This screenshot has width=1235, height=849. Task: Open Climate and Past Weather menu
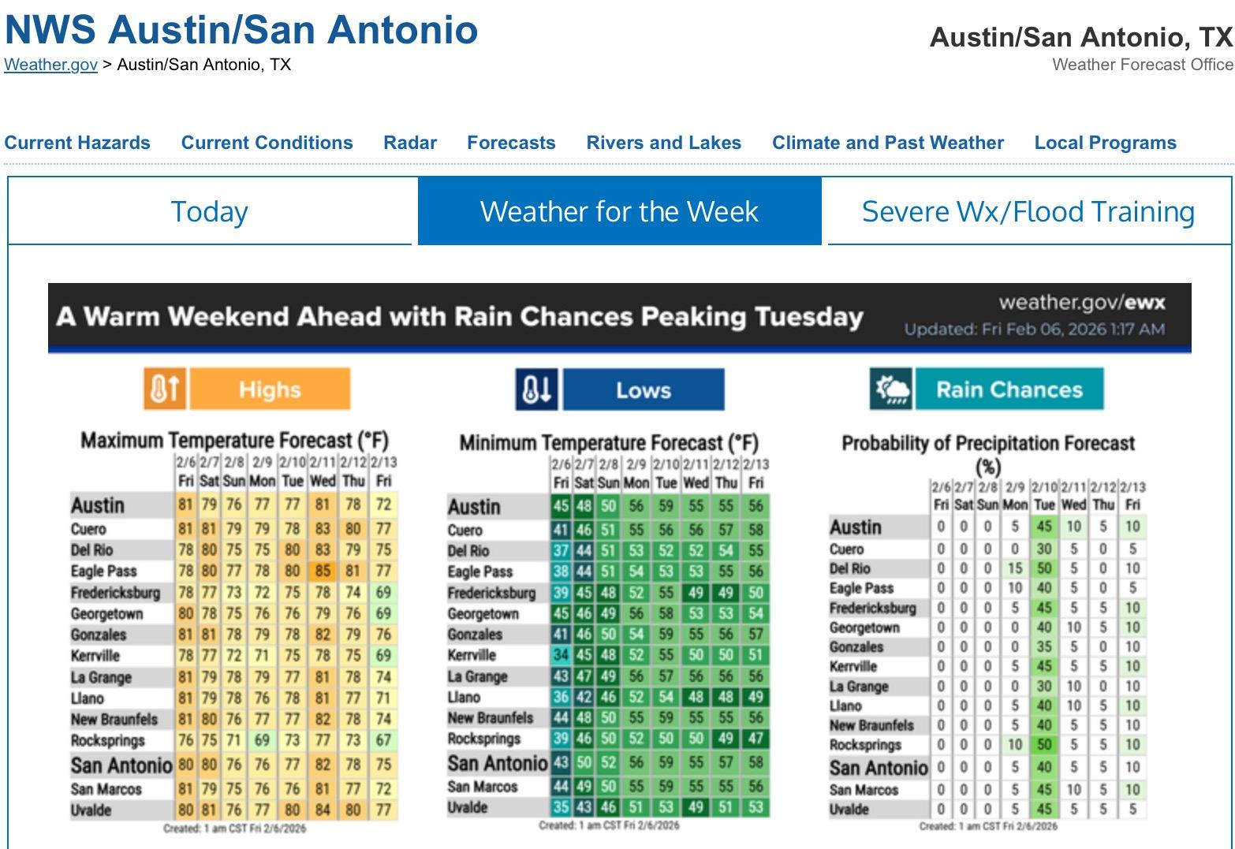(887, 143)
